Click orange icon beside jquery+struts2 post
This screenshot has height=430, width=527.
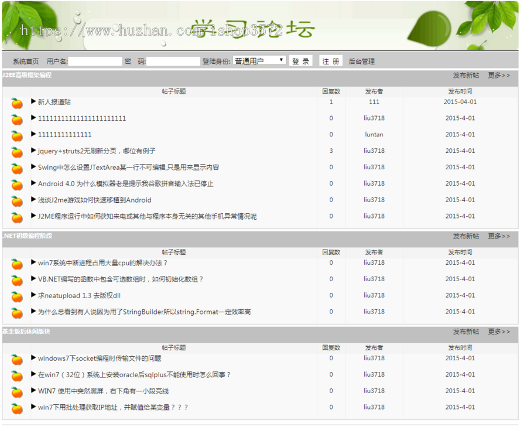[x=17, y=152]
